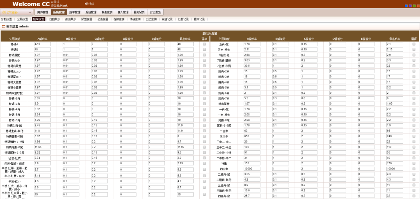Open the 自動跳水 submenu link

coord(55,19)
